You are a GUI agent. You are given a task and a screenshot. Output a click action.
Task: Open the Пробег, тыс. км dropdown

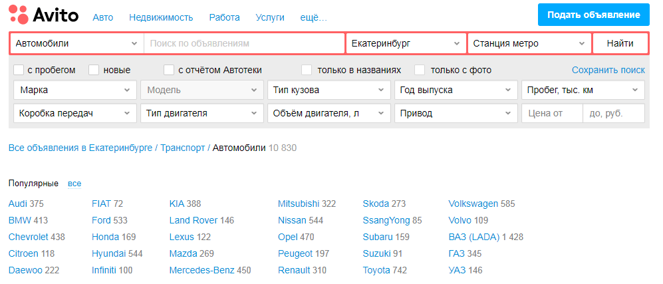click(x=583, y=90)
